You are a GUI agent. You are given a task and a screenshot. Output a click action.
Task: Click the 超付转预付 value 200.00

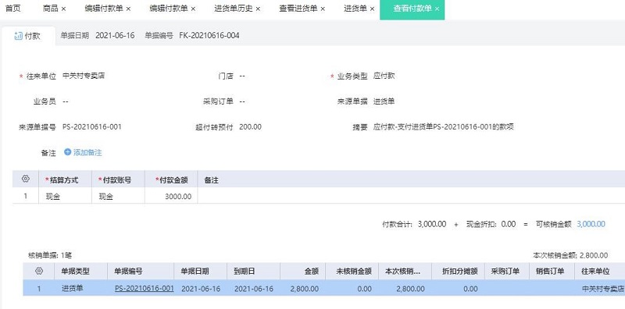(x=250, y=126)
